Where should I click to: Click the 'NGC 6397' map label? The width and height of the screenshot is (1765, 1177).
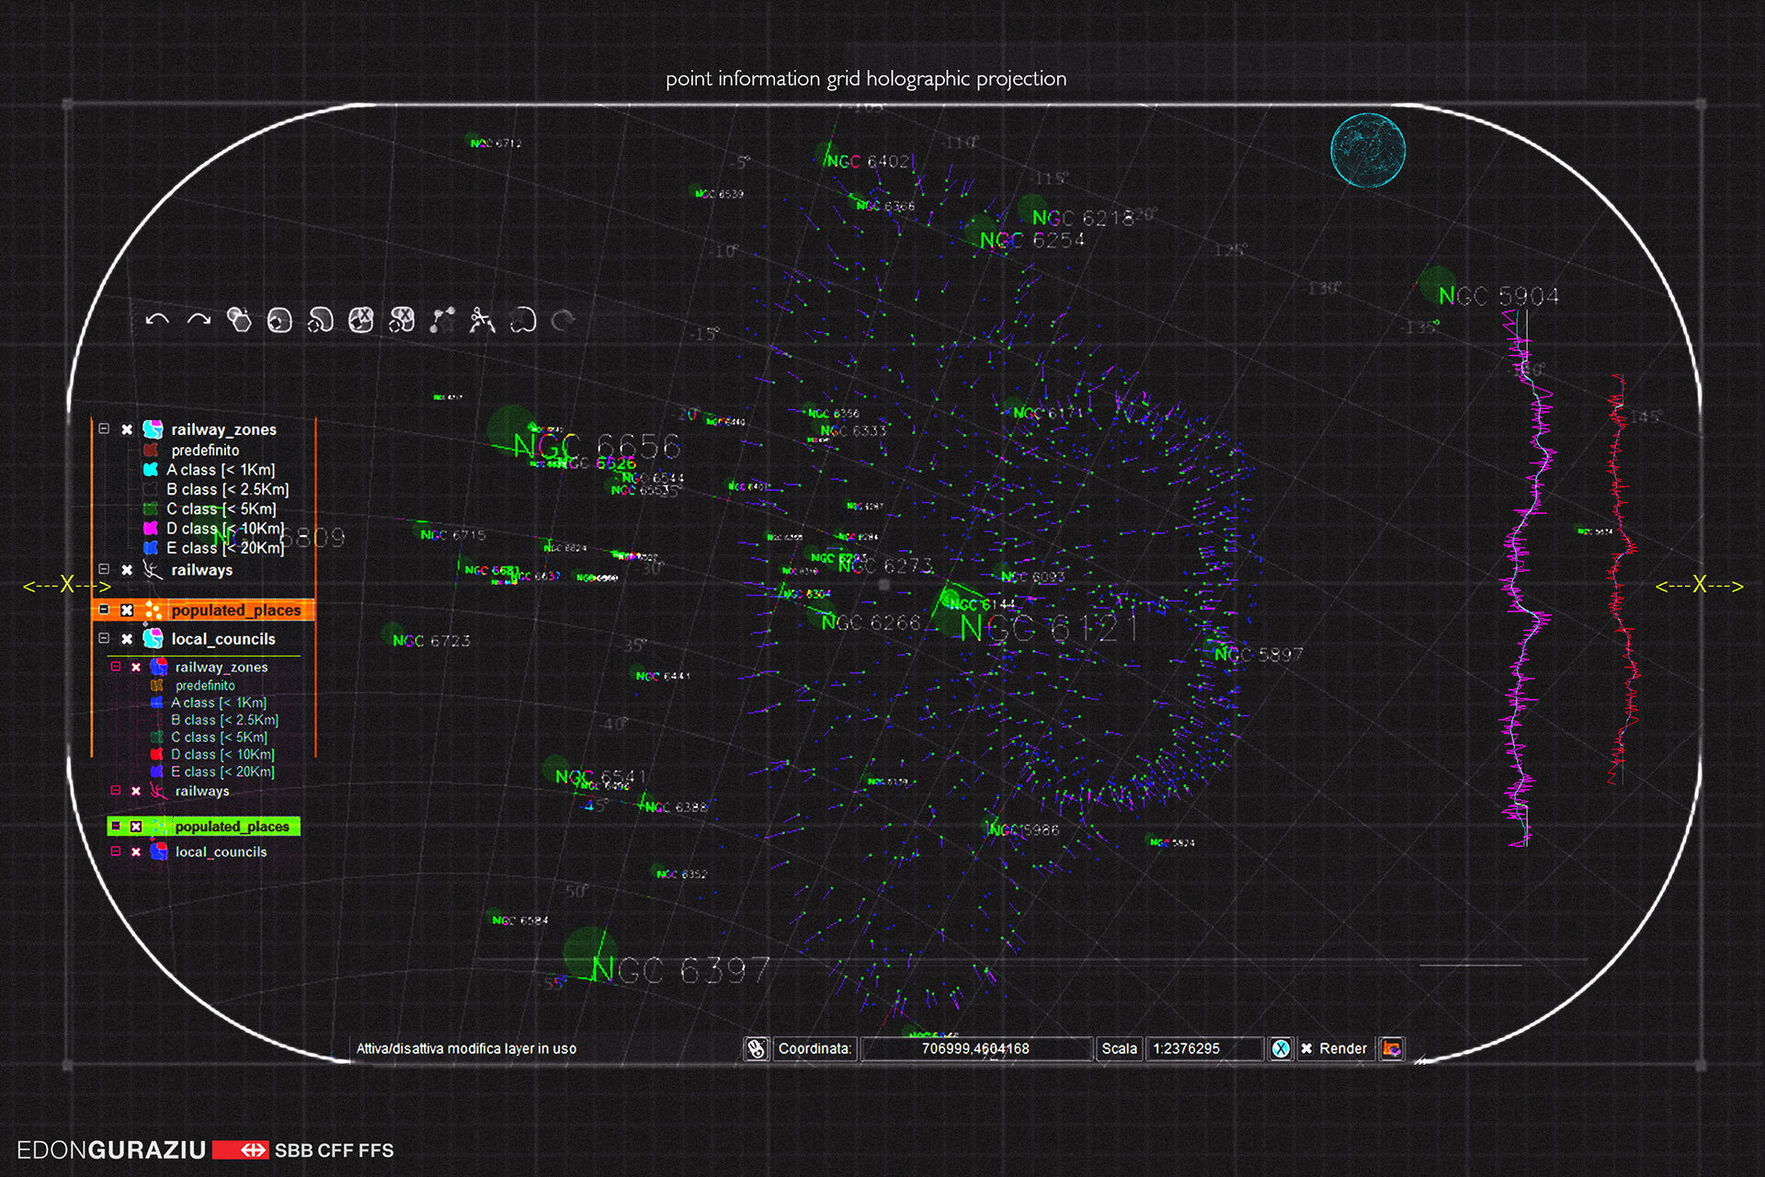(x=679, y=970)
